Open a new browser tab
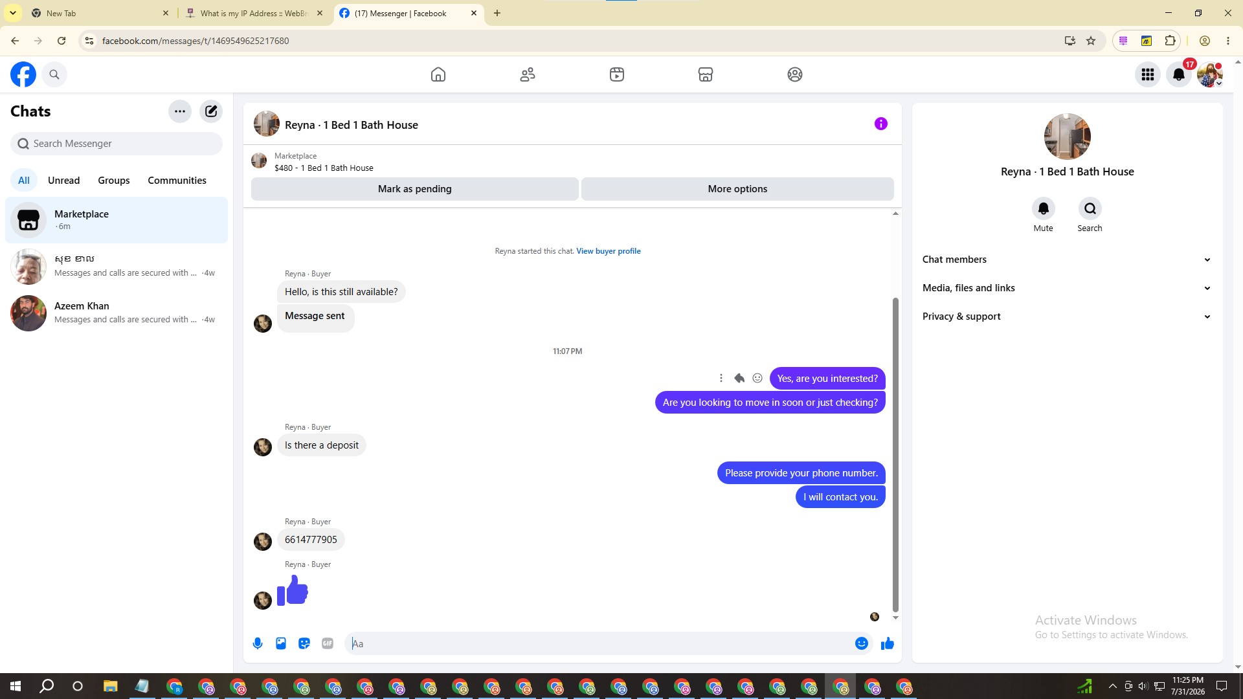Image resolution: width=1243 pixels, height=699 pixels. (x=497, y=14)
